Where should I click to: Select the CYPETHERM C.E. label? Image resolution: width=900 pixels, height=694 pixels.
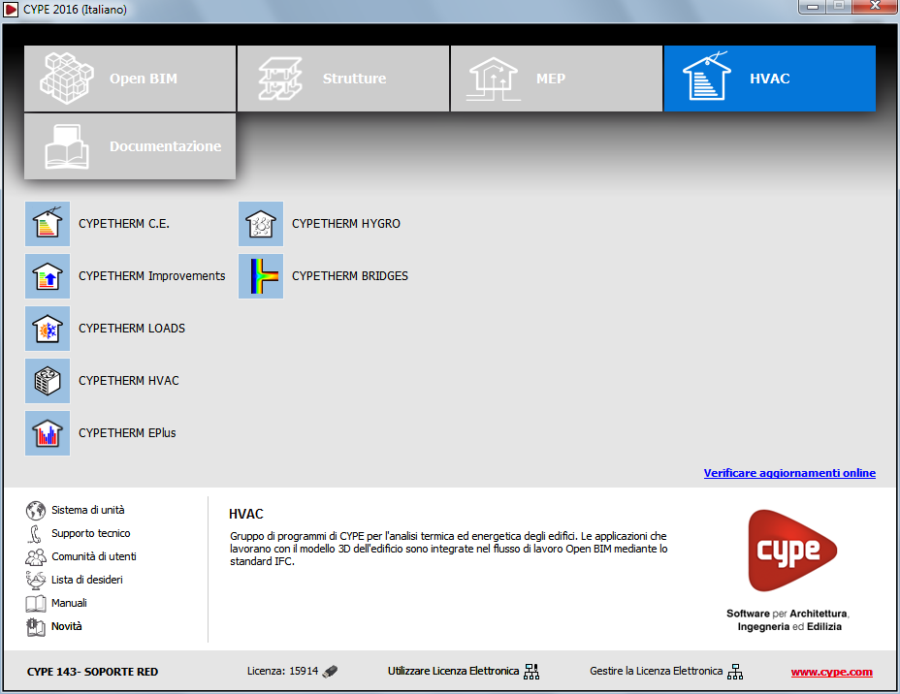124,224
